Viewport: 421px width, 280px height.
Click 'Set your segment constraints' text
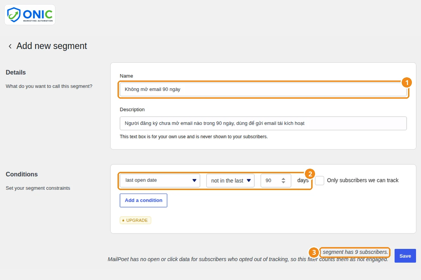(x=38, y=188)
